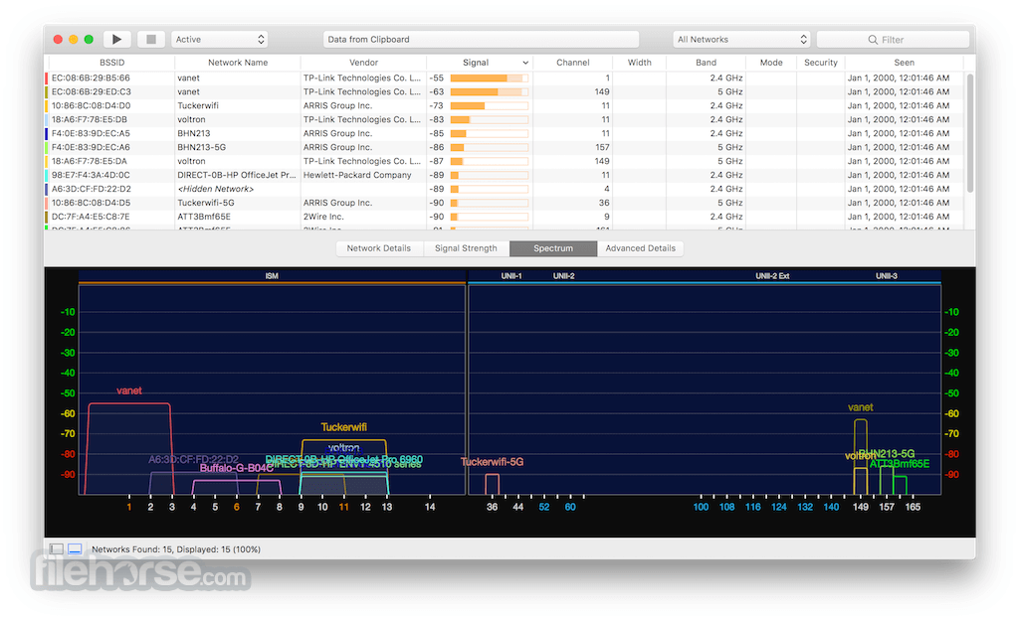Click the 2Wire Inc. vendor cell
The image size is (1019, 621).
pyautogui.click(x=322, y=217)
